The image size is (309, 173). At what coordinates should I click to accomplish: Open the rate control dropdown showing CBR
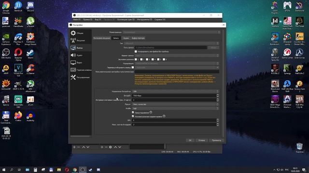[x=175, y=91]
